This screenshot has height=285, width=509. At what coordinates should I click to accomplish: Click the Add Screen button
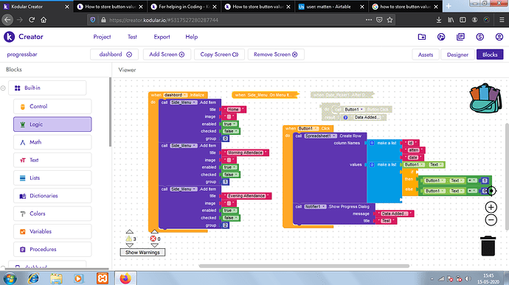[167, 54]
